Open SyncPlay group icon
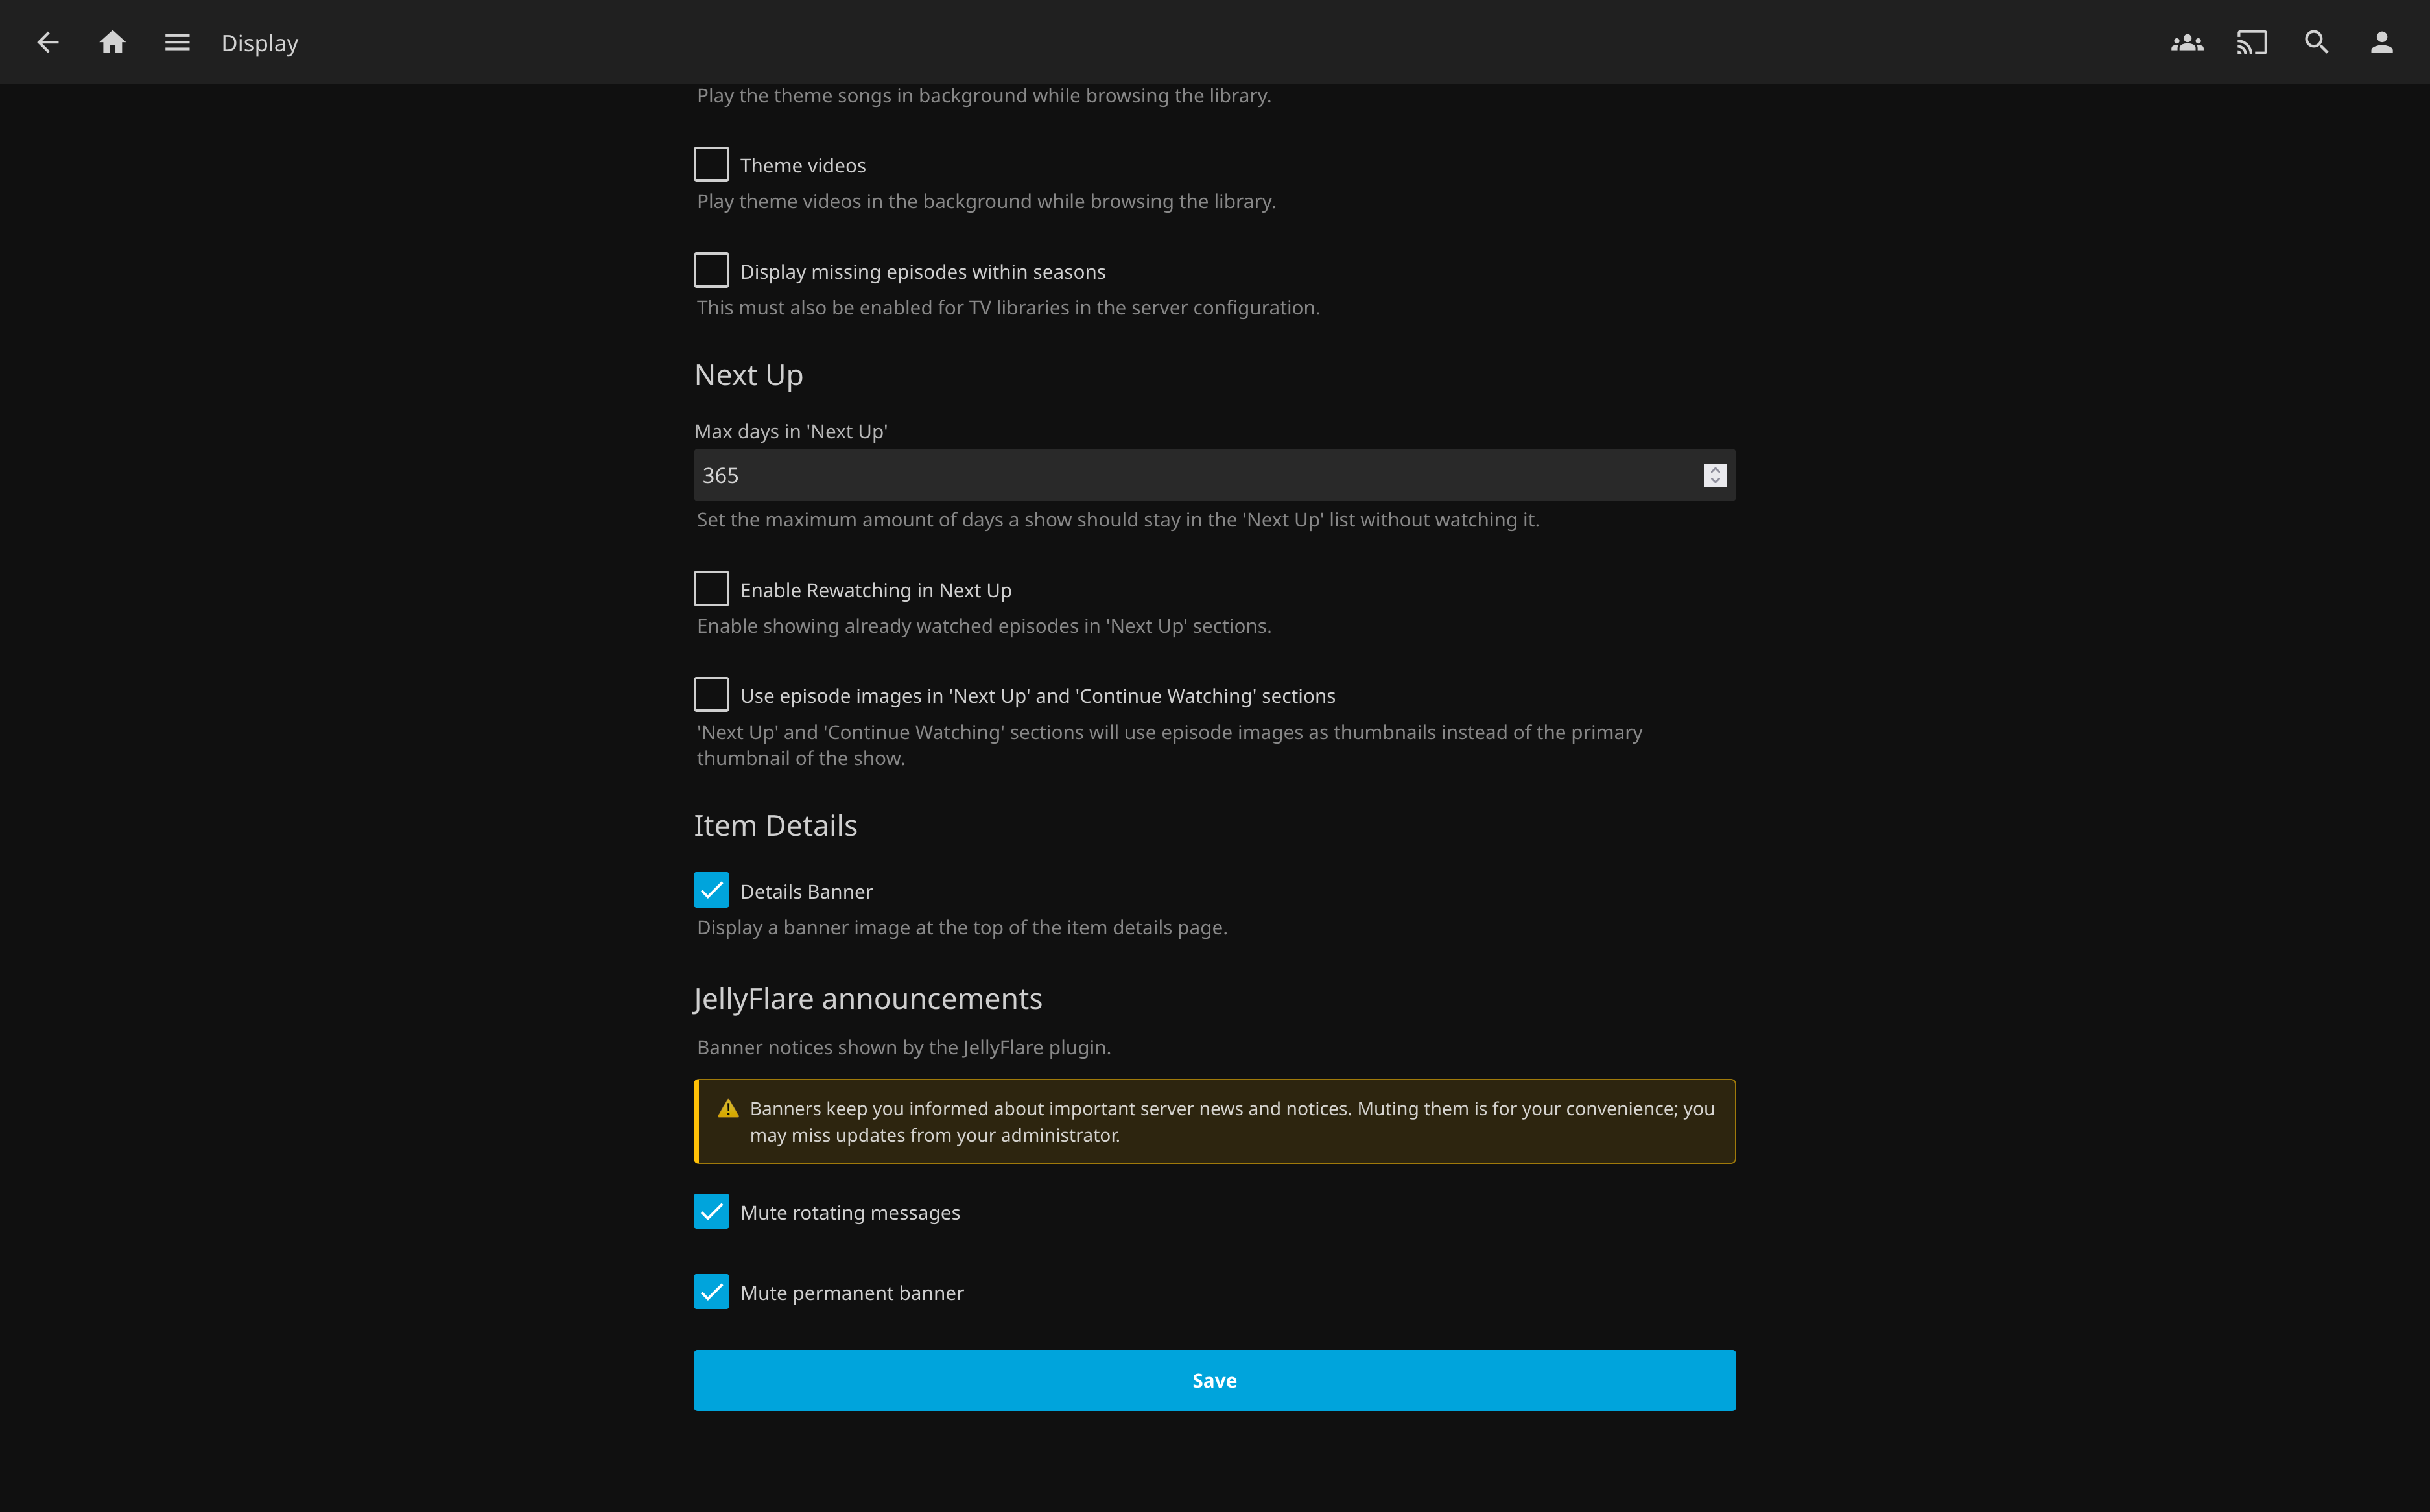Viewport: 2430px width, 1512px height. click(x=2187, y=42)
